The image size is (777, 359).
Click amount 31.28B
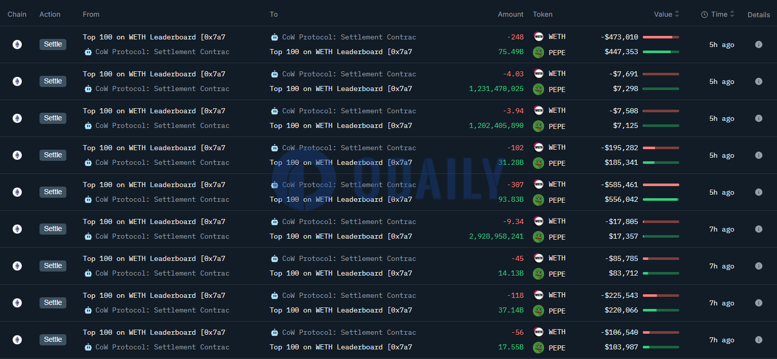tap(511, 162)
